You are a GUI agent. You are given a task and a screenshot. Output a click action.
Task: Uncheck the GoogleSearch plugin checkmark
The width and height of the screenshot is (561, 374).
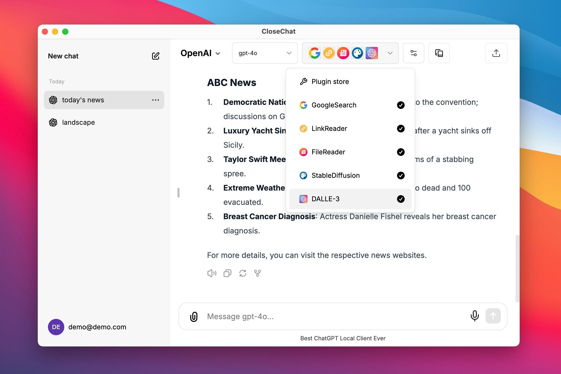coord(401,105)
